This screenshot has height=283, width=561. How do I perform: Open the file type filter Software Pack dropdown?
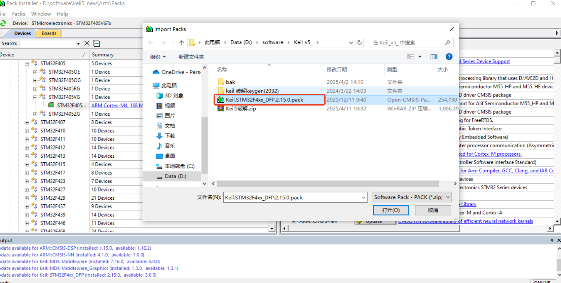(412, 197)
